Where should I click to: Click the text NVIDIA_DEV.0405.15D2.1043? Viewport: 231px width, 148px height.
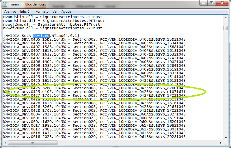(x=34, y=39)
